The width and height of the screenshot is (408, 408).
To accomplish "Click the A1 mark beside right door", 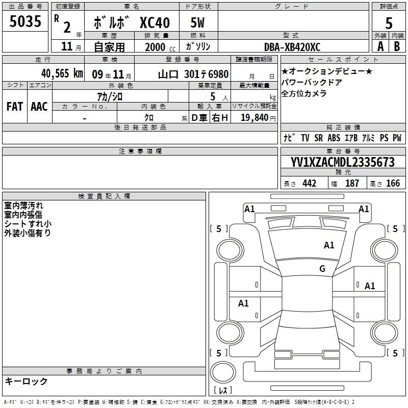I will coord(370,286).
